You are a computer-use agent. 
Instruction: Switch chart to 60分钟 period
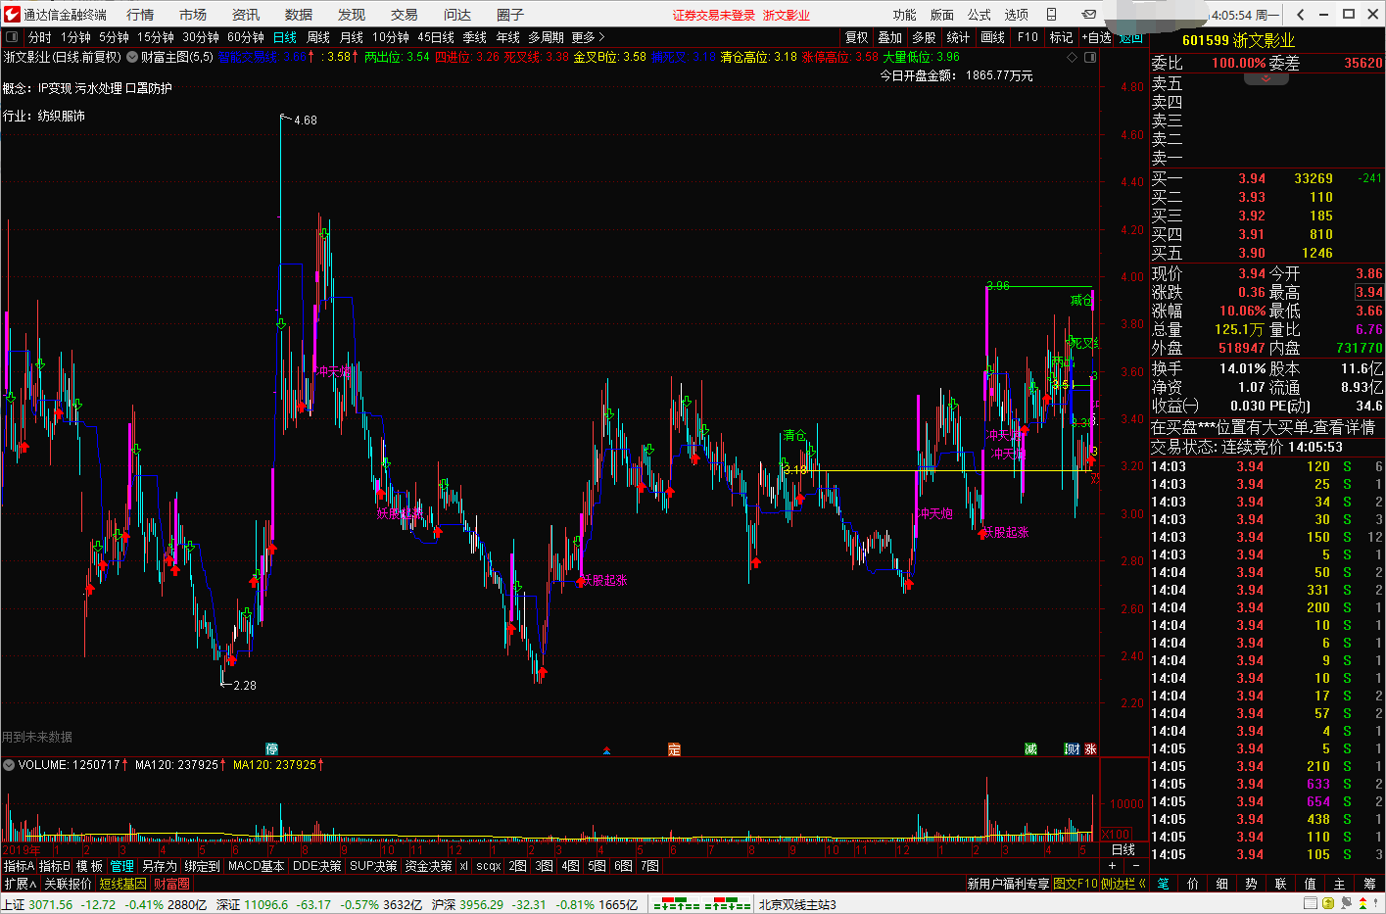[246, 37]
